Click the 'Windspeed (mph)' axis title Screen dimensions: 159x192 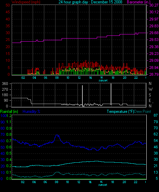tap(26, 2)
